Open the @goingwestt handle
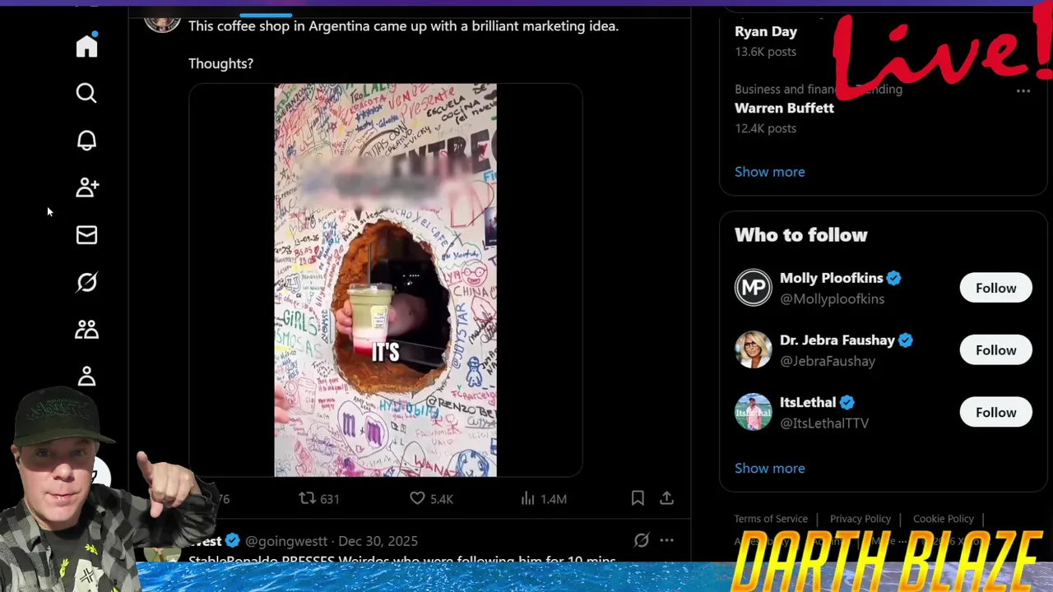This screenshot has height=592, width=1053. 286,541
